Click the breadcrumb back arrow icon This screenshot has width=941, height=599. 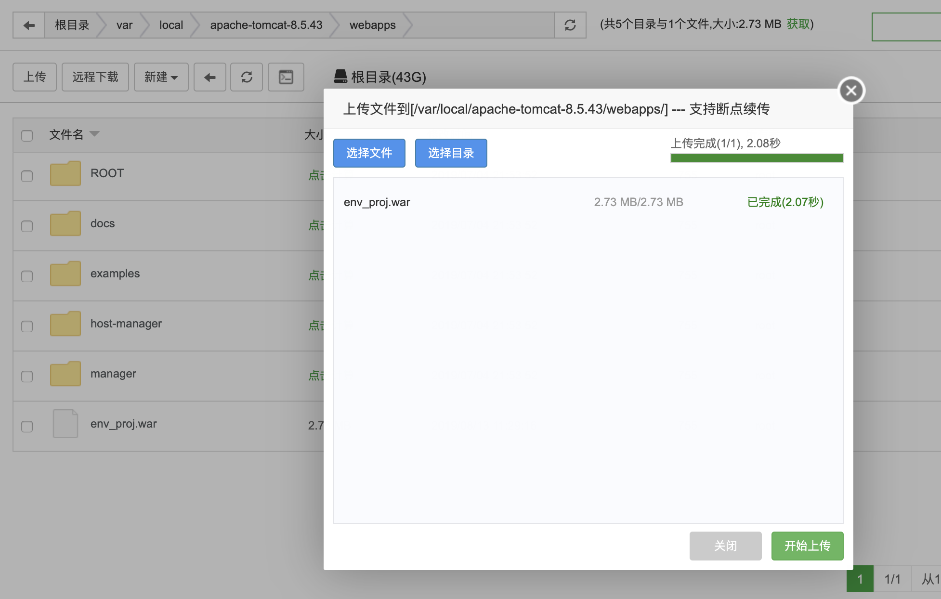[x=29, y=25]
